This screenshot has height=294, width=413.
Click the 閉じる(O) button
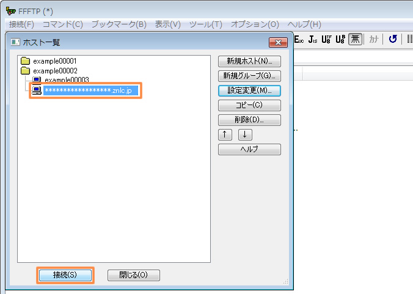click(134, 275)
